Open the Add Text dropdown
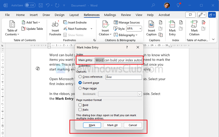 click(x=31, y=22)
